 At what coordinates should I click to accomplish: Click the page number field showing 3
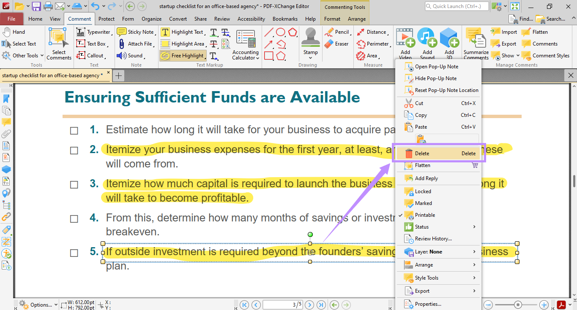(282, 305)
